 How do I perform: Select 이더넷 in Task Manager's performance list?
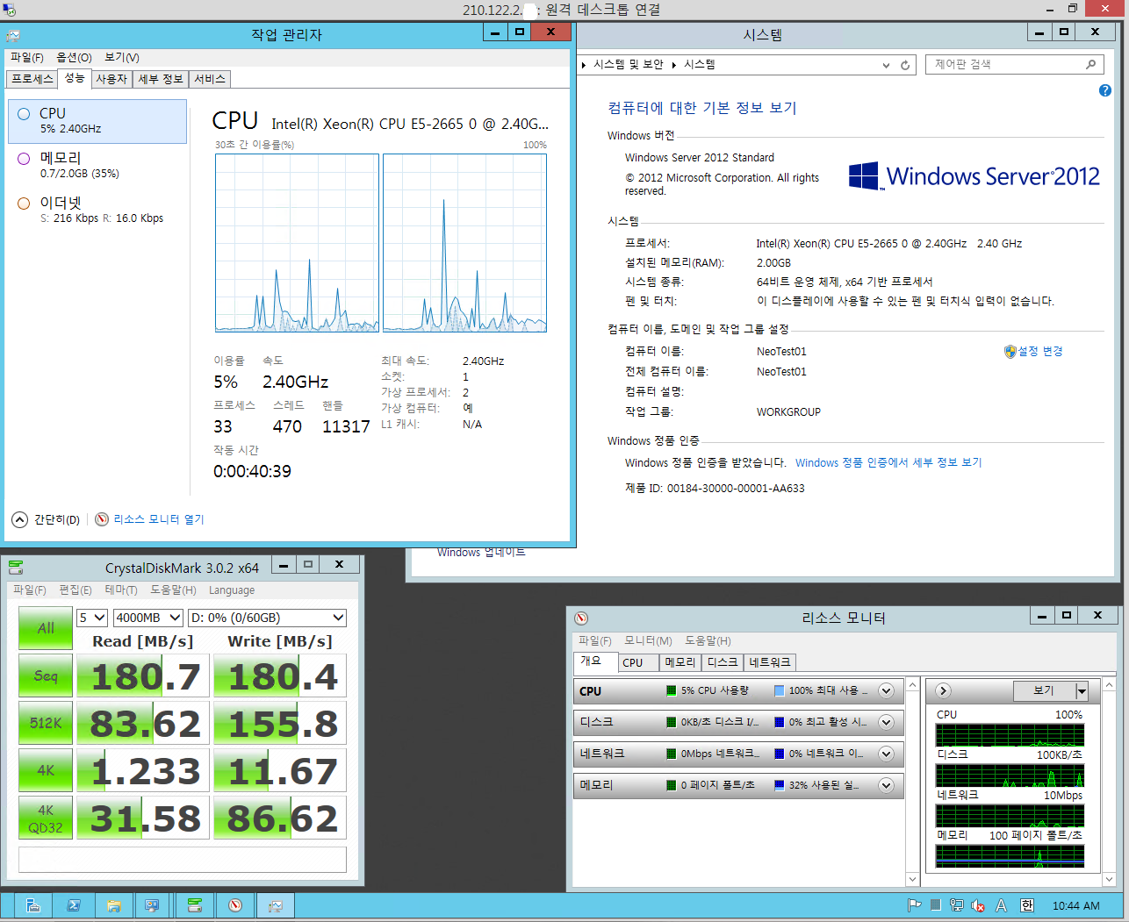[x=97, y=210]
